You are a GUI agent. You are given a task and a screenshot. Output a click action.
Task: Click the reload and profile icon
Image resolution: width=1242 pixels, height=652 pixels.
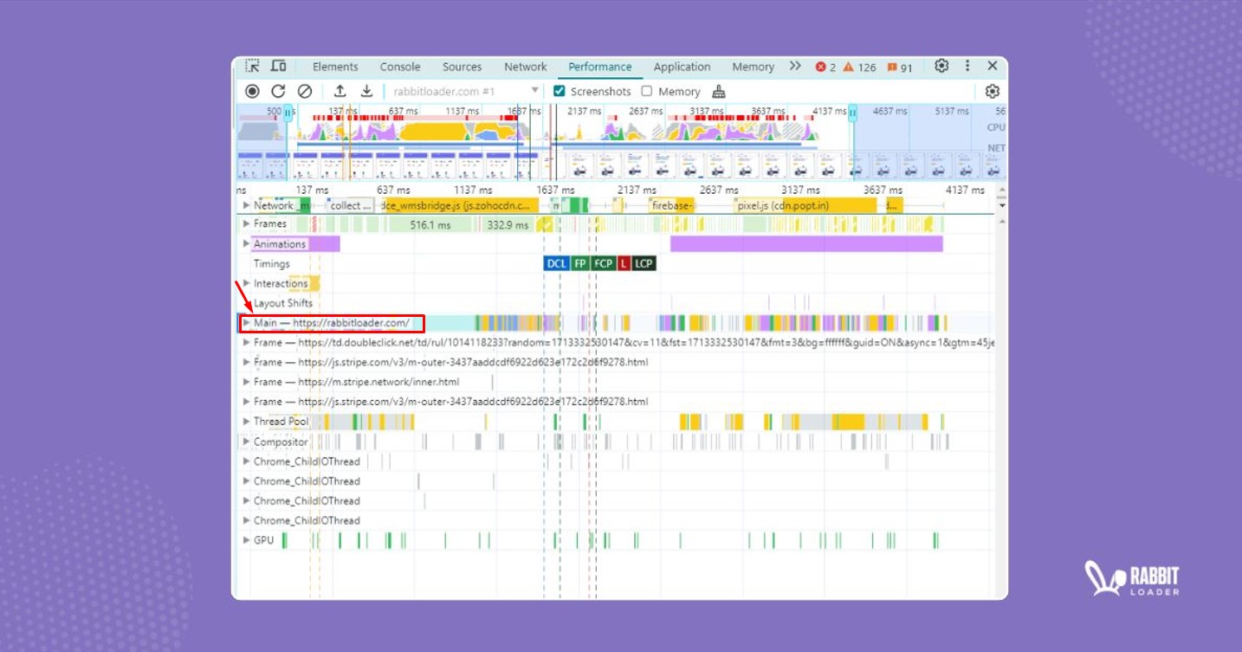pos(278,91)
